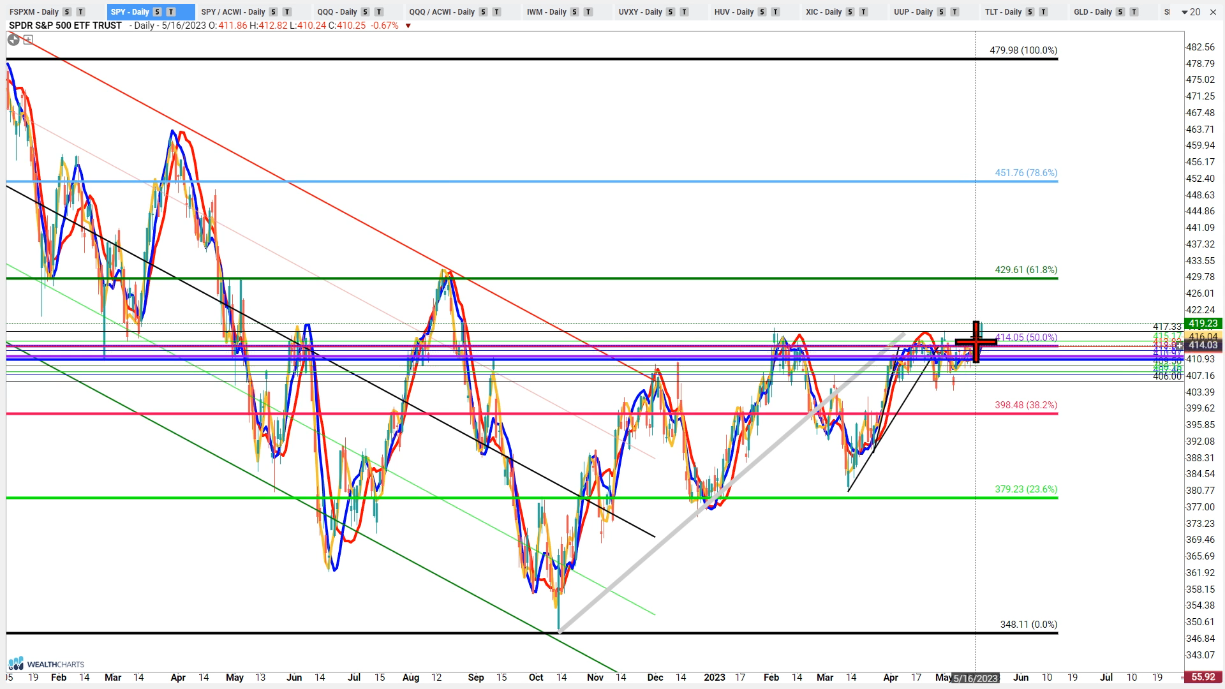Click the 451.76 (78.6%) Fibonacci label

[x=1026, y=173]
